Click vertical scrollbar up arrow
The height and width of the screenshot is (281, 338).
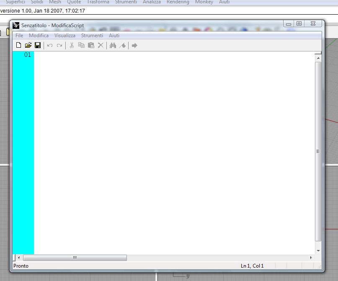point(318,58)
